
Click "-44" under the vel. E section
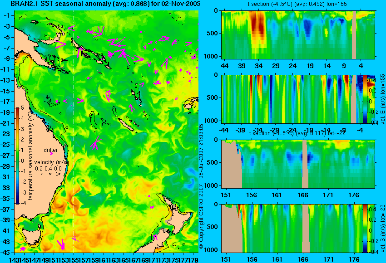point(223,130)
